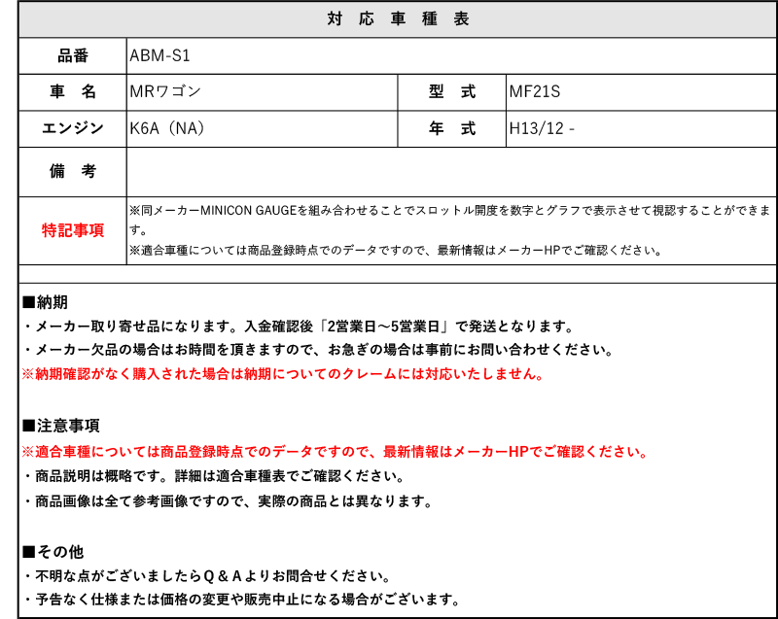Screen dimensions: 778x619
Task: Select the 車名 label cell
Action: click(x=72, y=92)
